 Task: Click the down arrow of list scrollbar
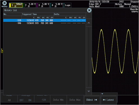89,91
